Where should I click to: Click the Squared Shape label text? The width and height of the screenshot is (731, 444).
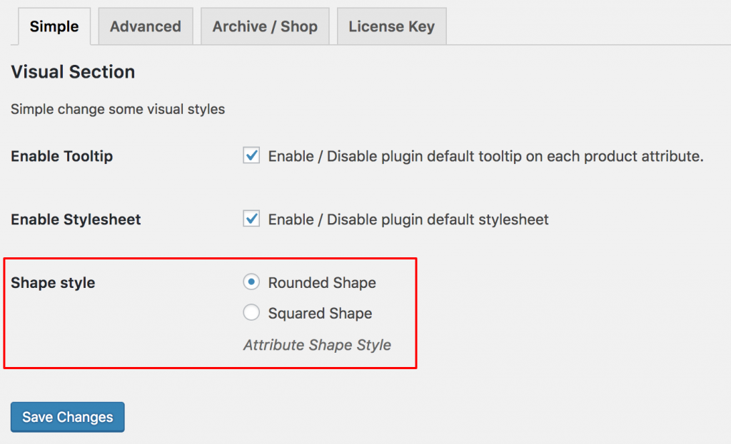319,313
